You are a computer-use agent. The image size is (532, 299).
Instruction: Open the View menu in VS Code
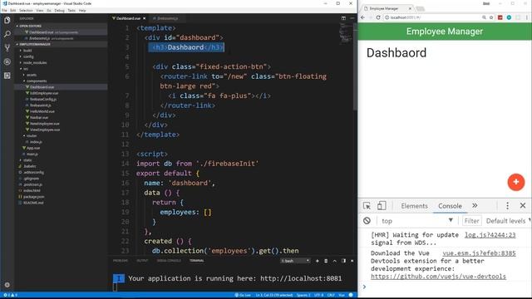[40, 11]
